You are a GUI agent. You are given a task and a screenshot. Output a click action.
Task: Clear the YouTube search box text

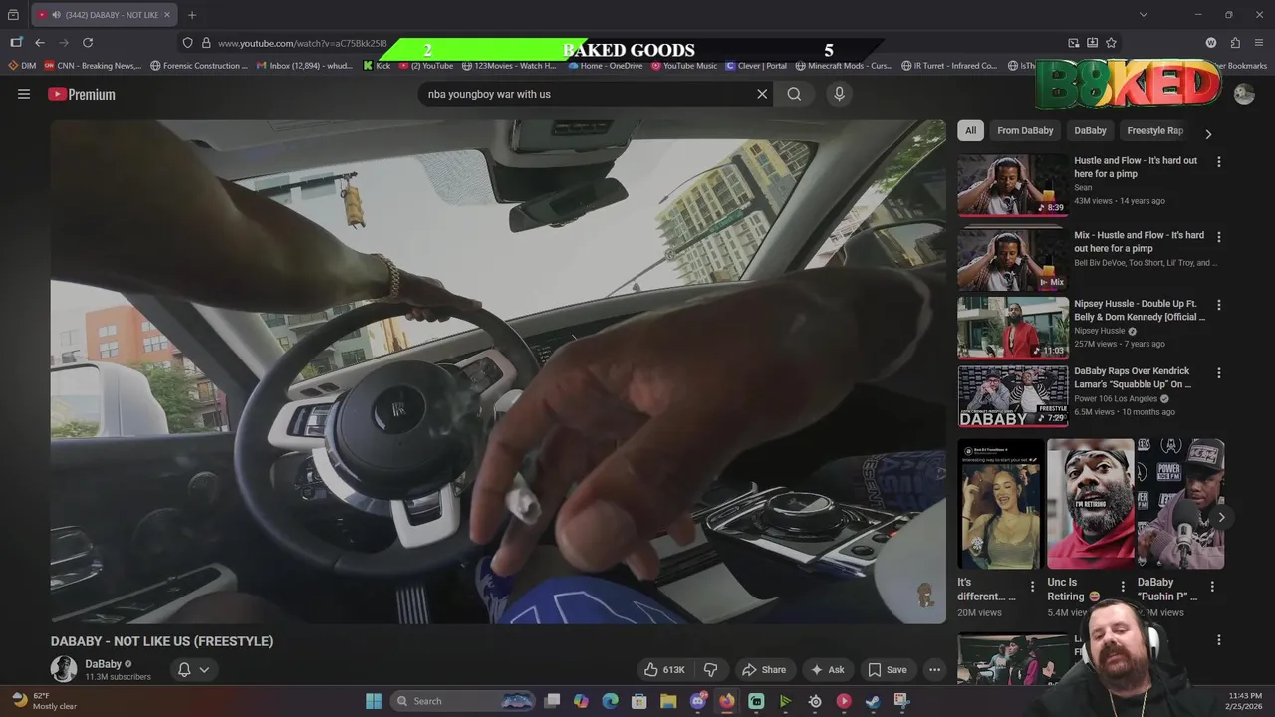coord(762,94)
